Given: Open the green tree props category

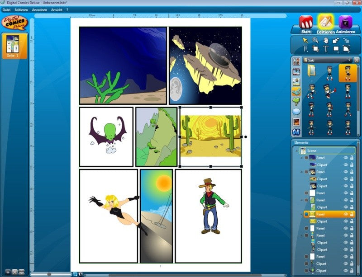Looking at the screenshot, I should [x=296, y=102].
